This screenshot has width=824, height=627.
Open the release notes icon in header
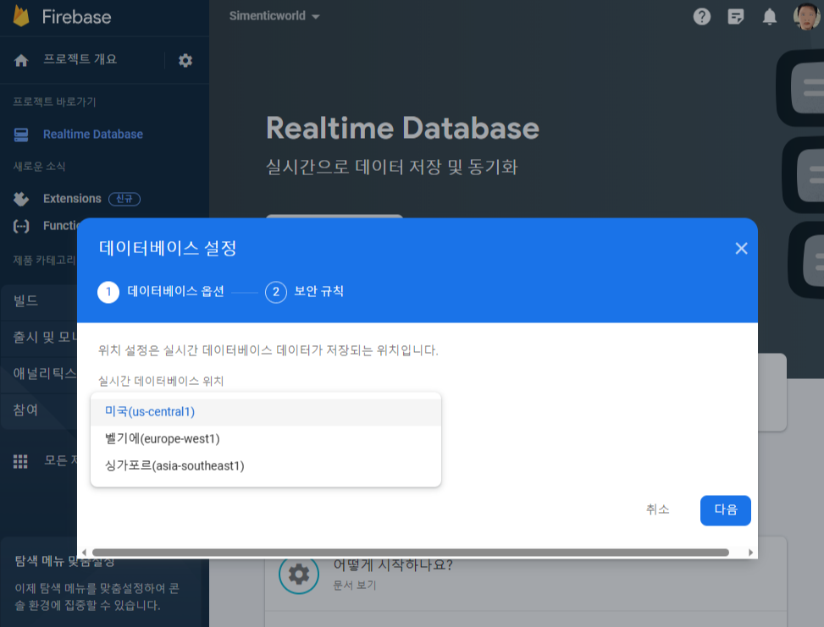[735, 17]
